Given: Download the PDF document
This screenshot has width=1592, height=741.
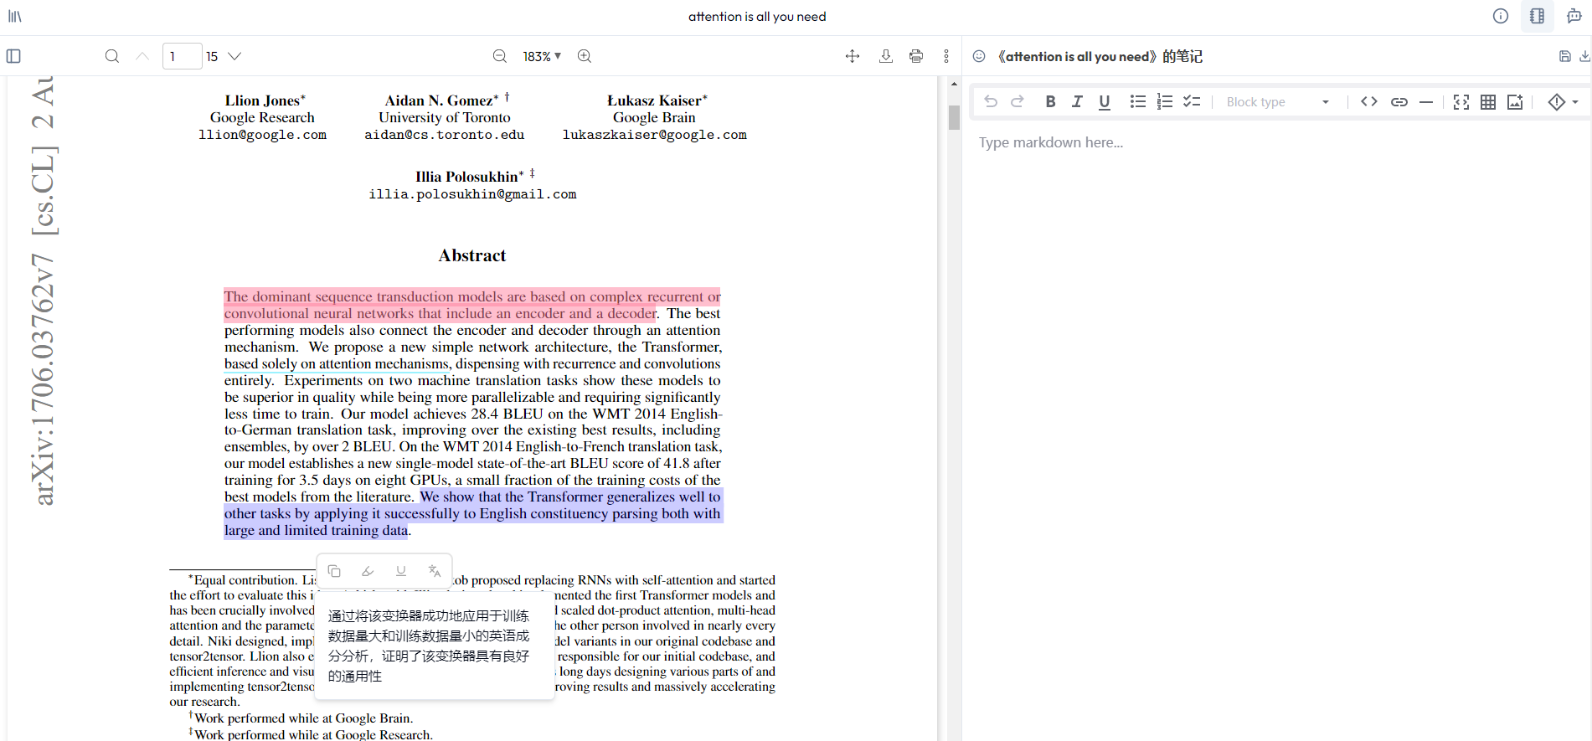Looking at the screenshot, I should [x=886, y=56].
